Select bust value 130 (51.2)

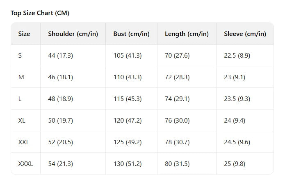pyautogui.click(x=128, y=164)
